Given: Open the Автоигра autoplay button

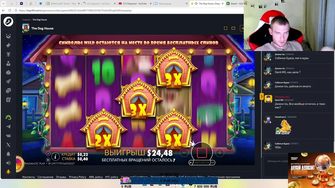Looking at the screenshot, I should 202,162.
